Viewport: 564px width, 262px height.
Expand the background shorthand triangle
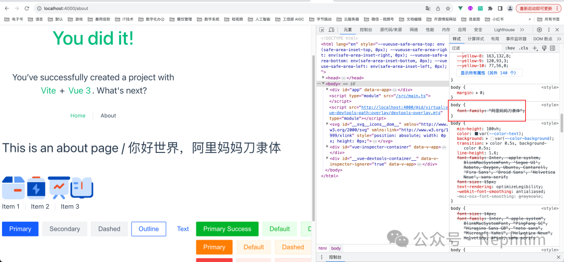[x=487, y=138]
